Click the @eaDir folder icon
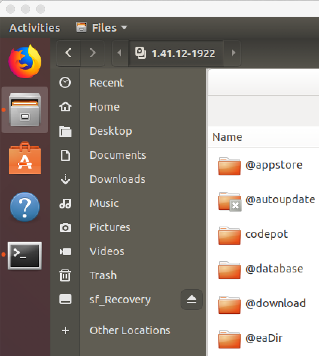Screen dimensions: 319x356 click(229, 339)
